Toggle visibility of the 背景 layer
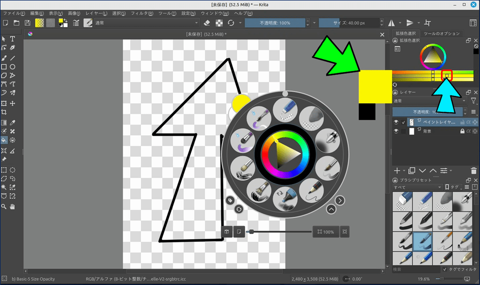Viewport: 480px width, 285px height. 396,132
